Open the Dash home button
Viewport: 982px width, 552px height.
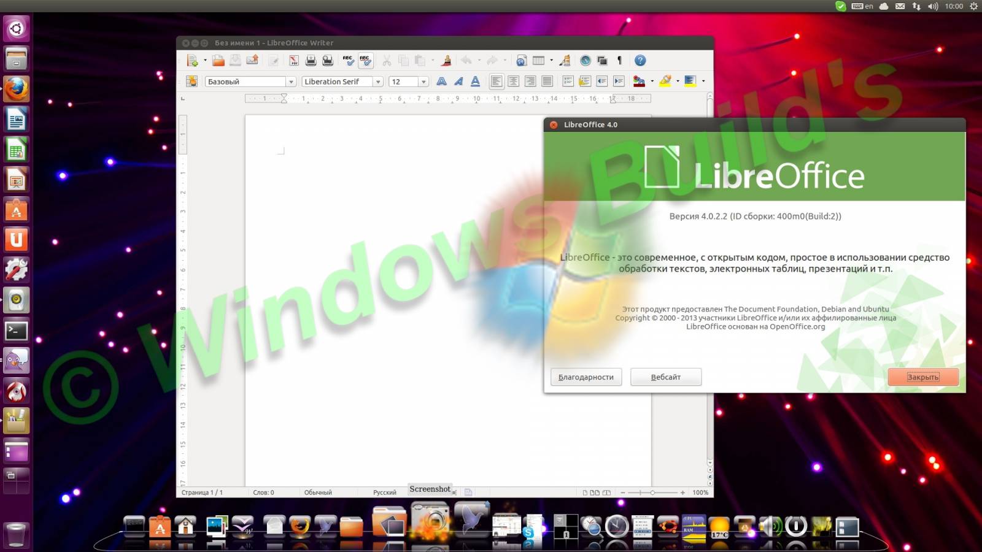[x=17, y=29]
